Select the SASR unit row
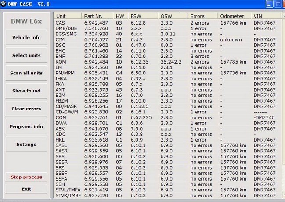285x202 pixels. tap(167, 151)
